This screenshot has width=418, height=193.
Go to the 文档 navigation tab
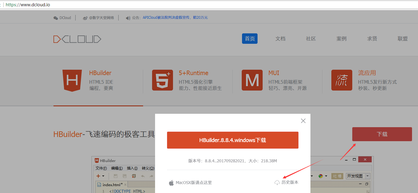click(x=280, y=39)
